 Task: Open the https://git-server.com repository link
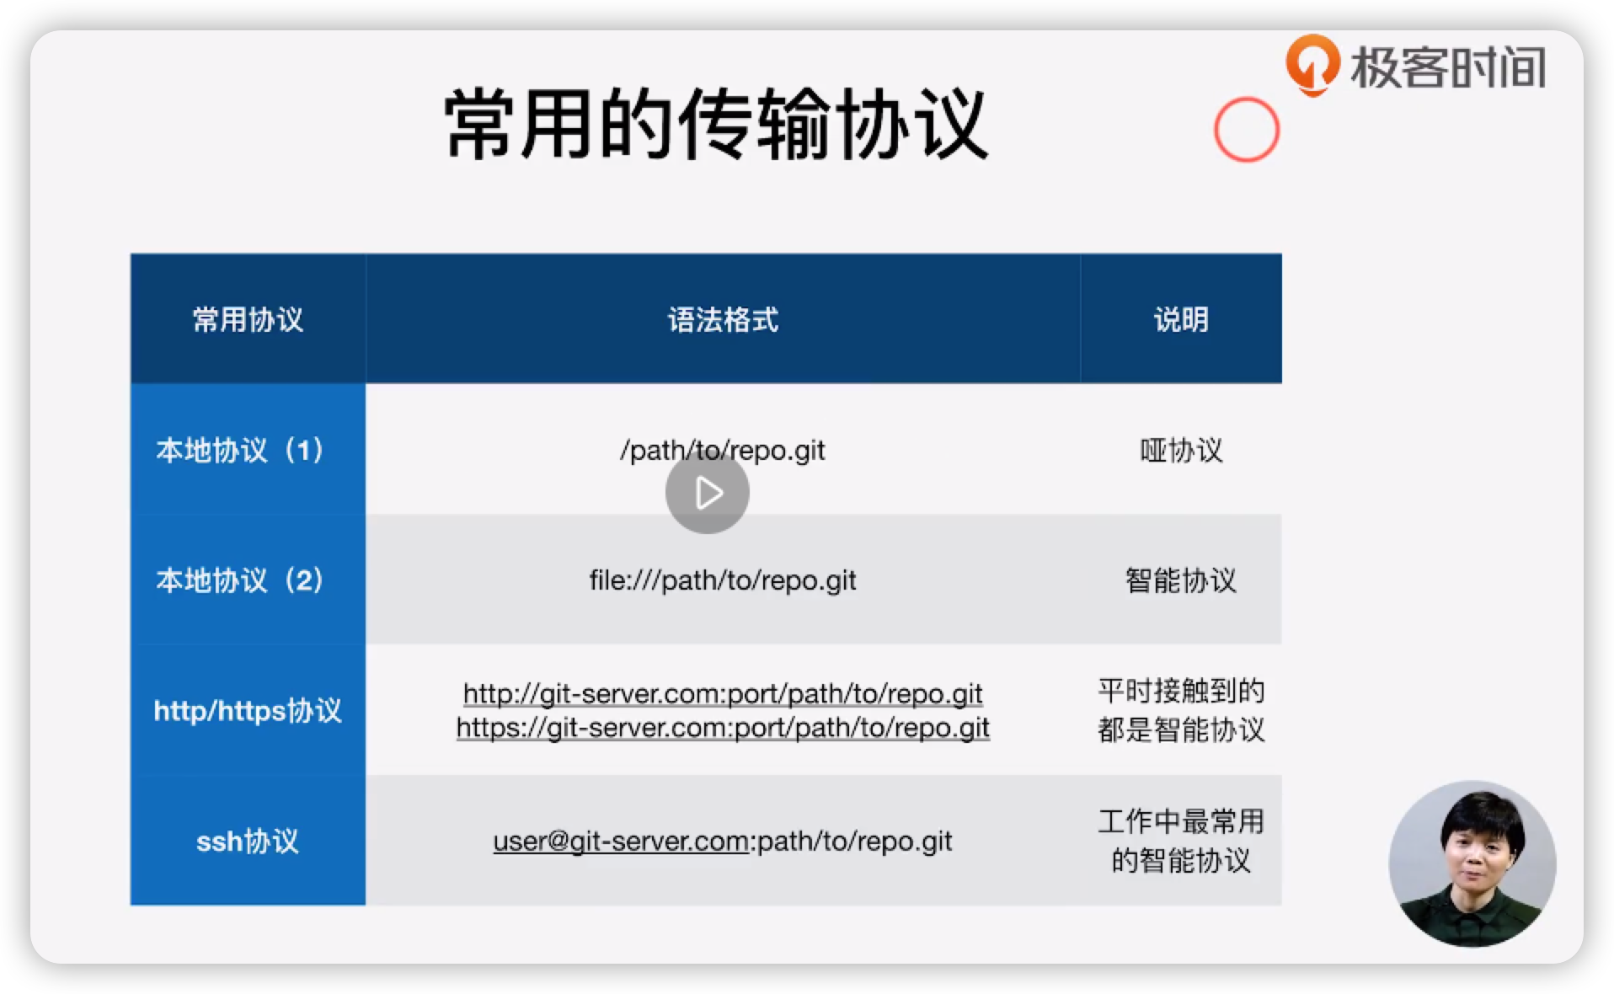tap(722, 728)
